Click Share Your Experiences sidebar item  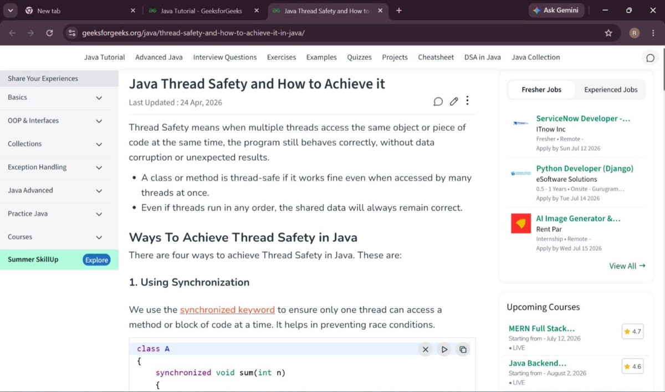point(59,79)
